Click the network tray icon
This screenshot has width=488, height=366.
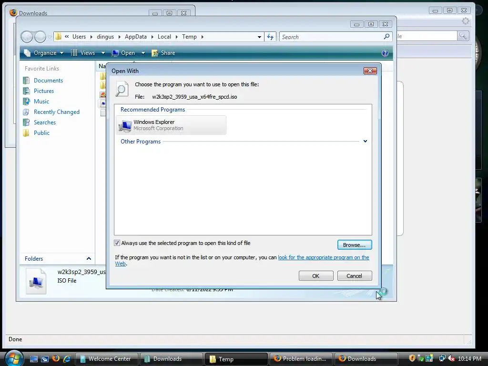442,358
